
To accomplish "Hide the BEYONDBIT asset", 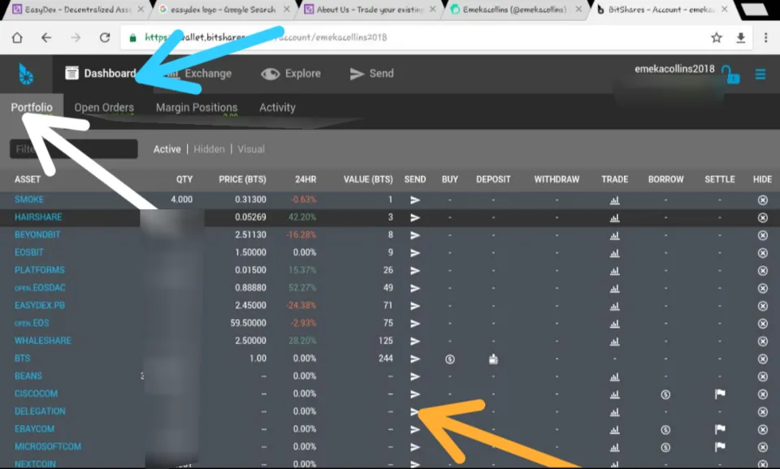I will 763,235.
